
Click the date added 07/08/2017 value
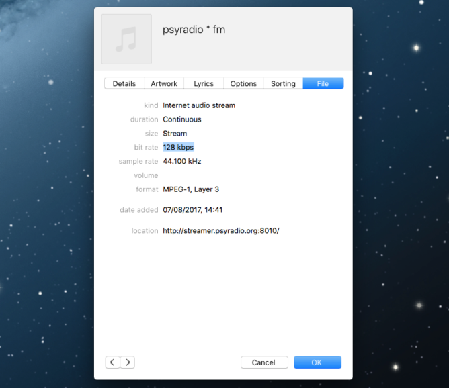(192, 210)
